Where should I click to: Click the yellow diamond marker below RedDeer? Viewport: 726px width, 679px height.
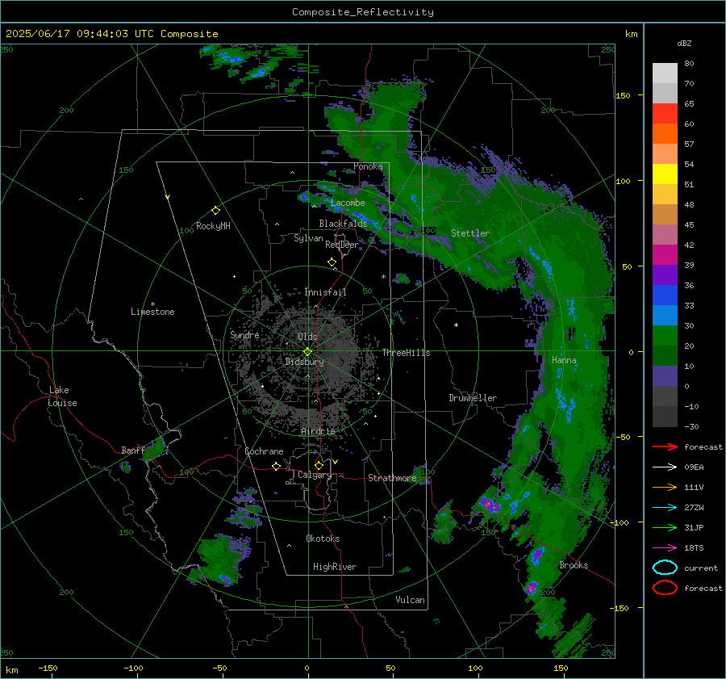click(332, 262)
